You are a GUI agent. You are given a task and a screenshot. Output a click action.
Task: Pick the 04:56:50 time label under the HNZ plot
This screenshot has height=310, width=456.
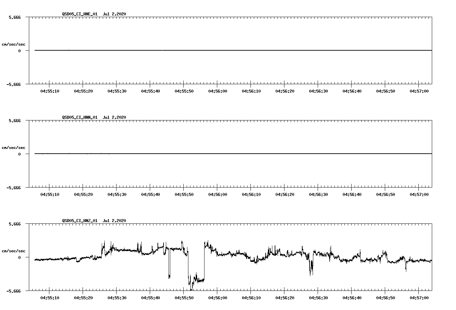click(x=385, y=298)
